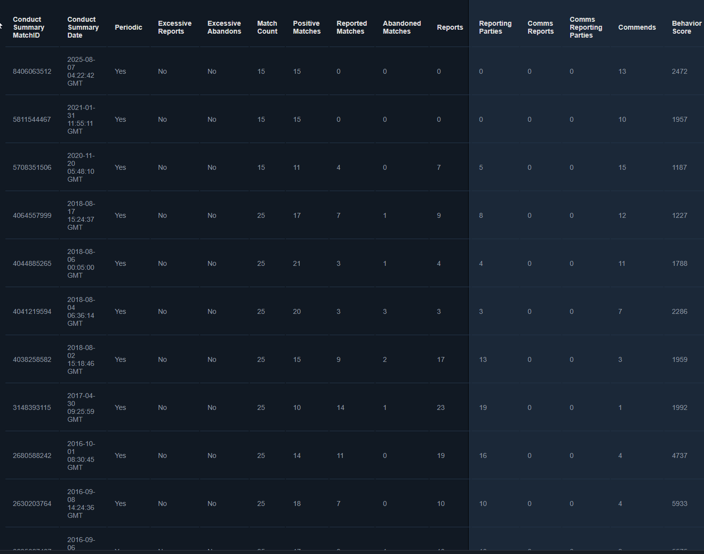The height and width of the screenshot is (554, 704).
Task: Click the Reported Matches column header
Action: 352,27
